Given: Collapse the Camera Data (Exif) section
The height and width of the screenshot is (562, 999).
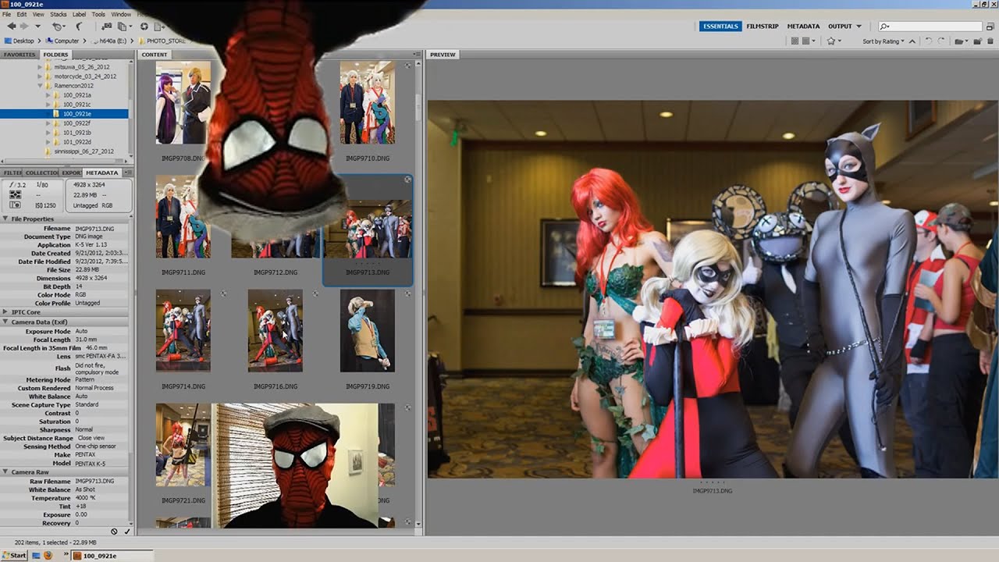Looking at the screenshot, I should pos(5,322).
